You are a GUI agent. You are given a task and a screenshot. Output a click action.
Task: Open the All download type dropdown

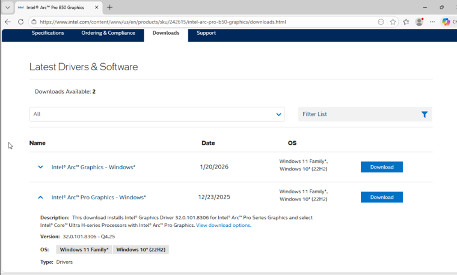click(x=157, y=114)
